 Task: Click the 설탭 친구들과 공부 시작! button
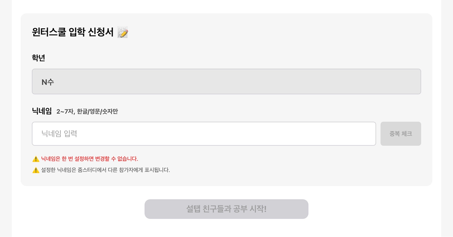[x=226, y=209]
